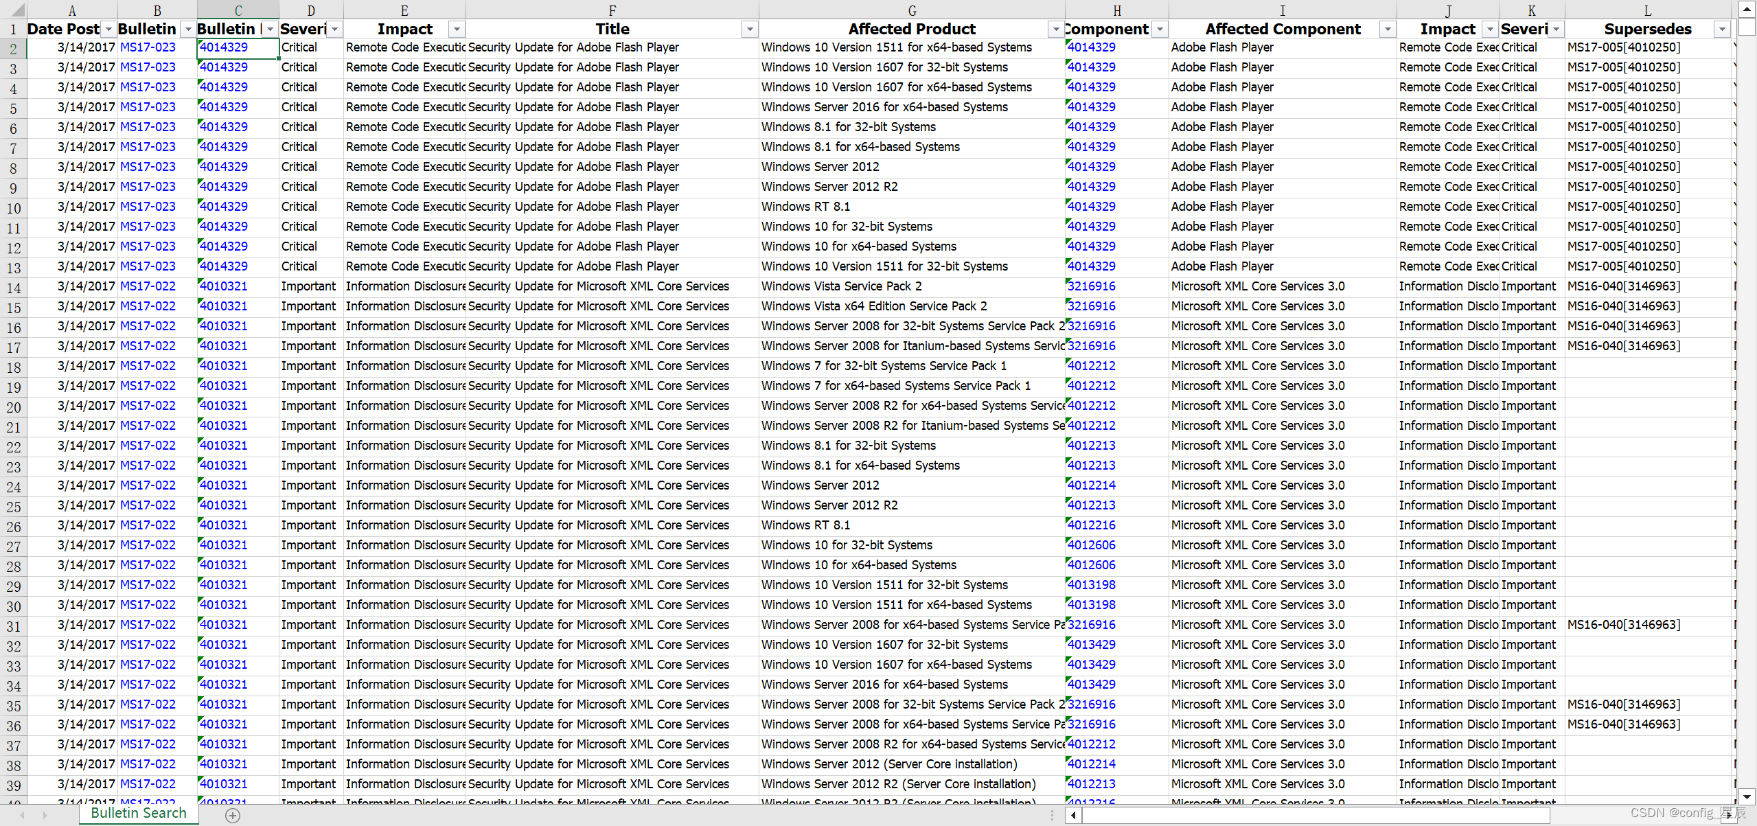Open the Severity column D filter dropdown
This screenshot has width=1757, height=826.
(x=334, y=30)
